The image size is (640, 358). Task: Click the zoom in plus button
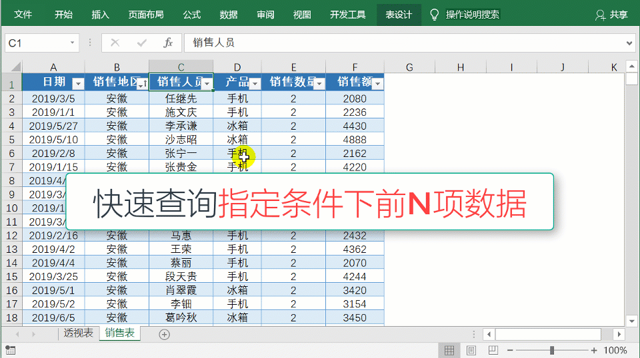593,350
